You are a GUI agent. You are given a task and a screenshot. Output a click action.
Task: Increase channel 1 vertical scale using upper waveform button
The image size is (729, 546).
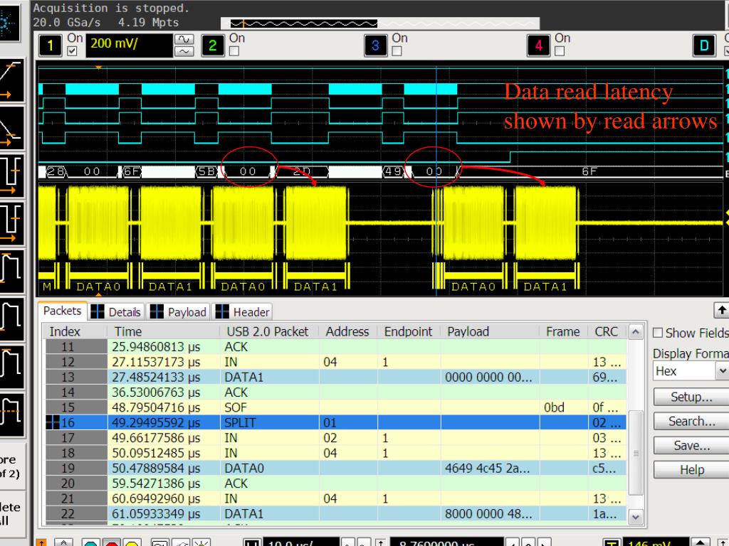click(184, 40)
